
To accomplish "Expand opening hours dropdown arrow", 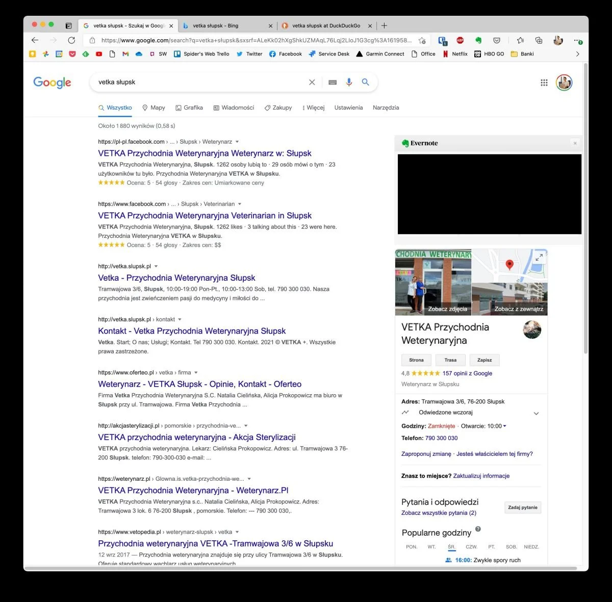I will (505, 426).
